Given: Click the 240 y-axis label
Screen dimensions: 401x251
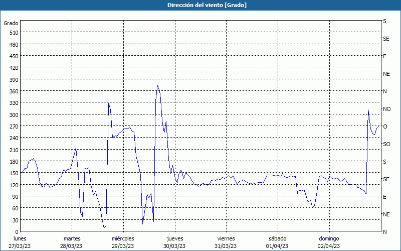Looking at the screenshot, I should [14, 139].
